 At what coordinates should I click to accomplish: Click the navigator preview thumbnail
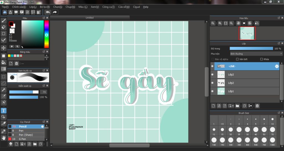(247, 33)
